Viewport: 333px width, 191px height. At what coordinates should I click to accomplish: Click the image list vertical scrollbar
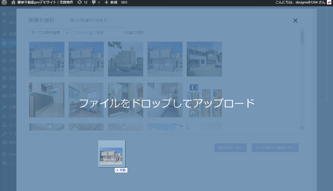302,38
